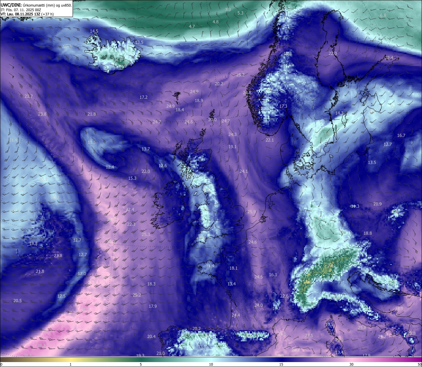
Task: Click the 27.5 value on the map
Action: (309, 335)
